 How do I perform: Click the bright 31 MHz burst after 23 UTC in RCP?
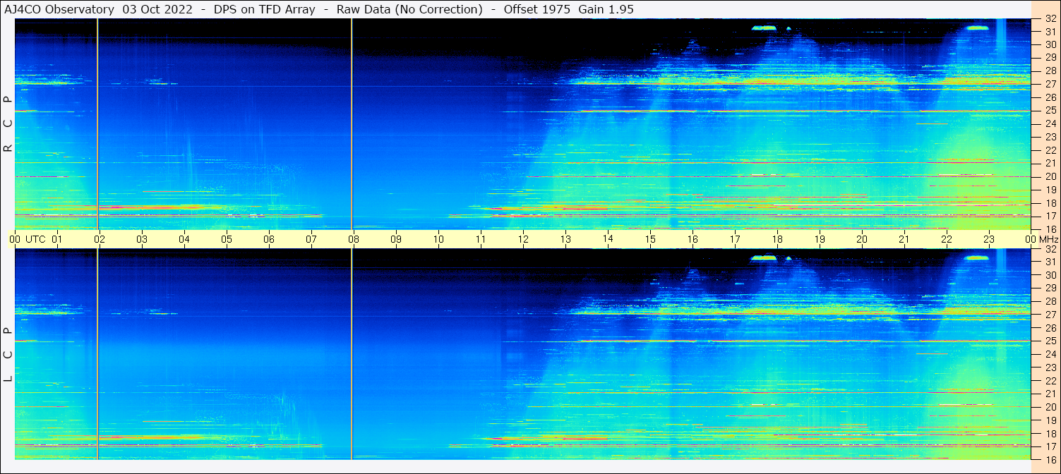(978, 28)
